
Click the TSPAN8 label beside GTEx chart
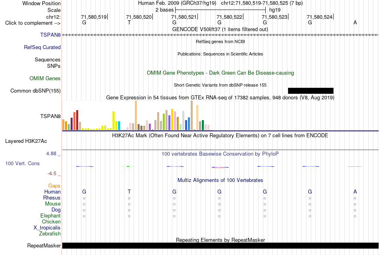(50, 117)
